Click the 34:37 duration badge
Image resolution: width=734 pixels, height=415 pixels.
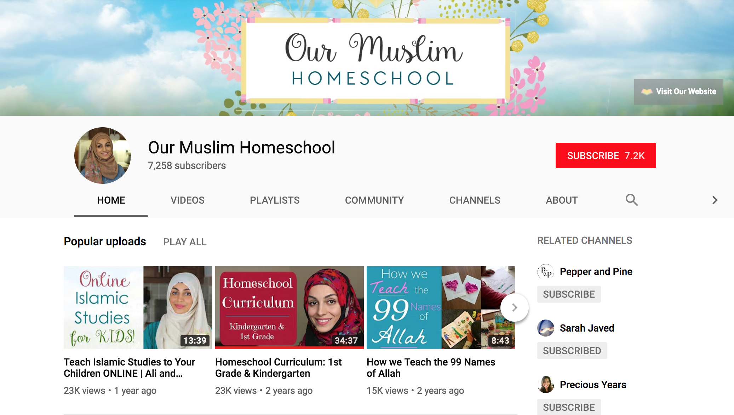pyautogui.click(x=346, y=340)
